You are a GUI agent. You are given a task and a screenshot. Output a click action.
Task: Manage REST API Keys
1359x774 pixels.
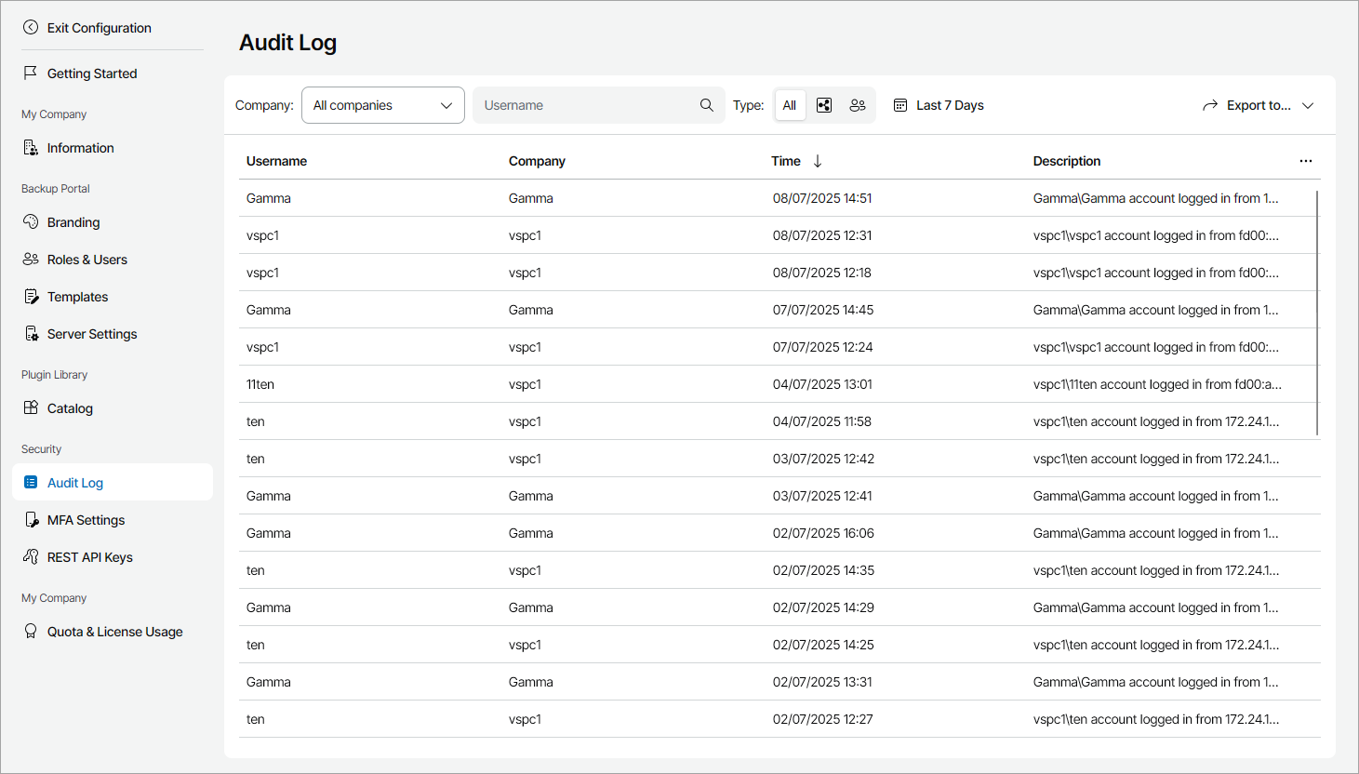[88, 556]
